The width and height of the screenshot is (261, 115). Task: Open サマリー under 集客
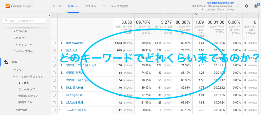coord(19,70)
